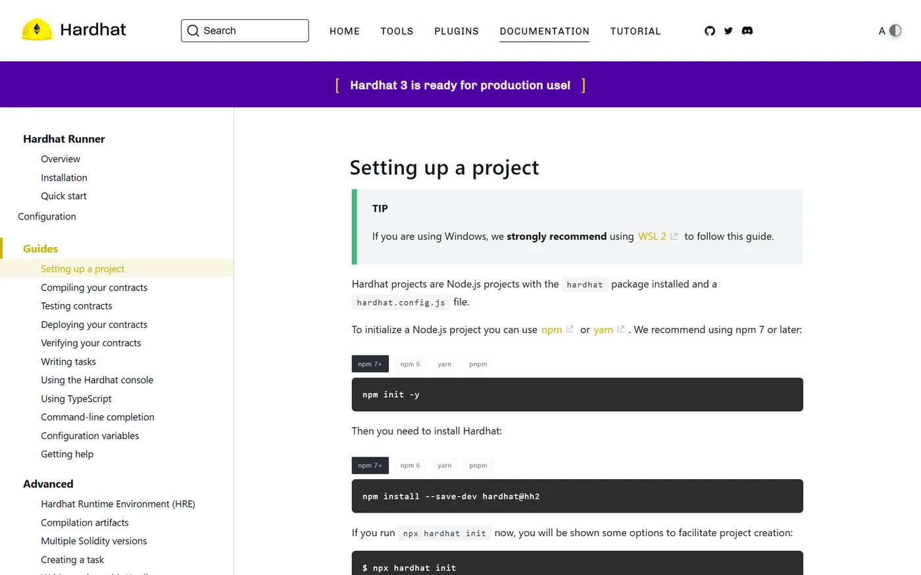Open the Quick start sidebar page
Viewport: 921px width, 575px height.
(x=64, y=196)
